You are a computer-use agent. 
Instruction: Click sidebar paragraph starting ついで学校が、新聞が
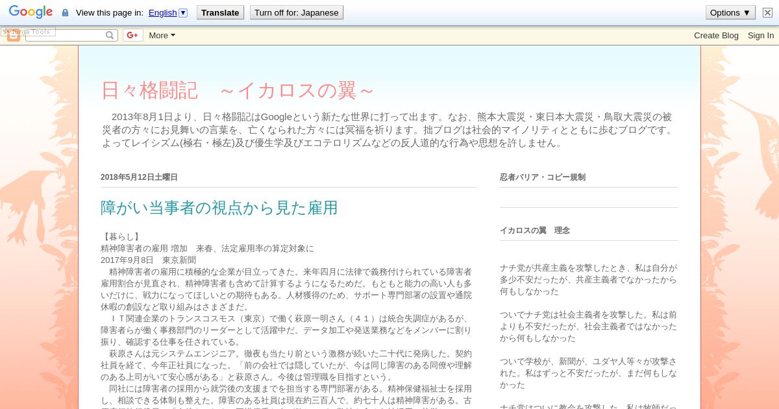pos(588,373)
